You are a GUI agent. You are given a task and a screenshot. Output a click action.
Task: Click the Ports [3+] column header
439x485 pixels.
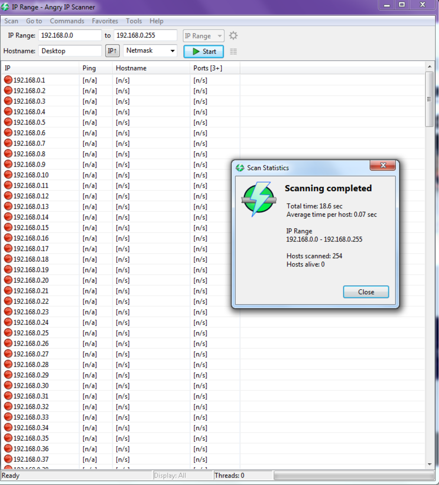[x=215, y=68]
